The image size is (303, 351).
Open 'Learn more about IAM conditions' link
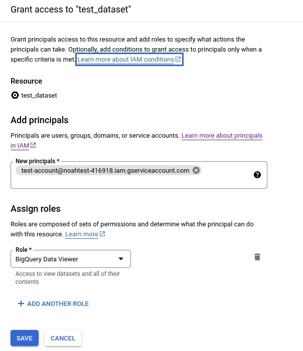125,60
